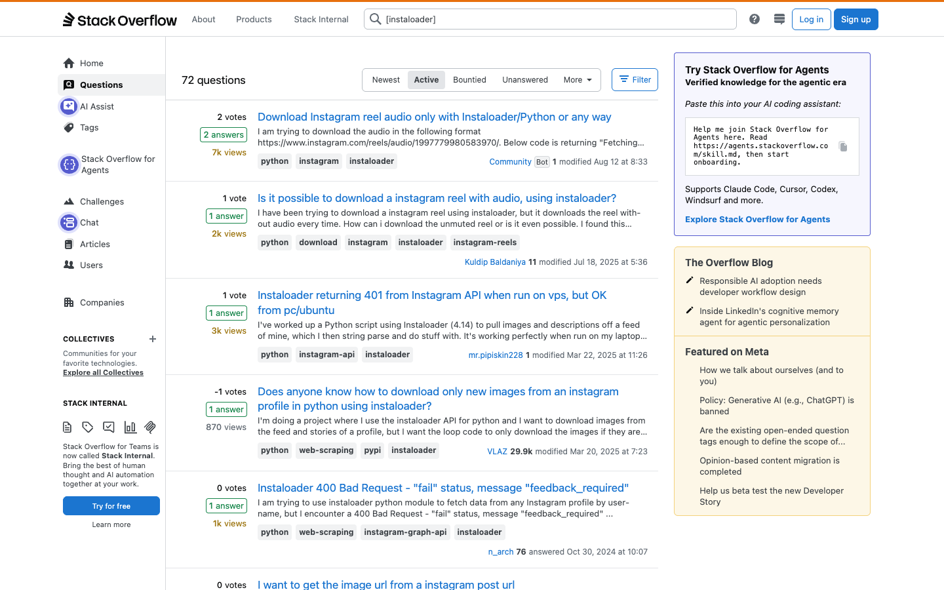This screenshot has width=944, height=590.
Task: Open Help us beta test Developer Story
Action: click(x=772, y=496)
